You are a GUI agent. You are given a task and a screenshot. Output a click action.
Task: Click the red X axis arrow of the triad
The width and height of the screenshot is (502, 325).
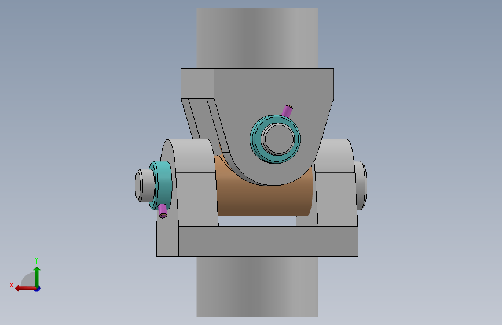(x=25, y=289)
